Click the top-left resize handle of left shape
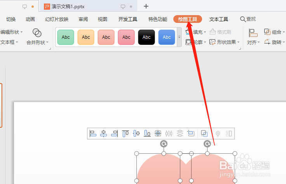This screenshot has height=184, width=286. (137, 154)
